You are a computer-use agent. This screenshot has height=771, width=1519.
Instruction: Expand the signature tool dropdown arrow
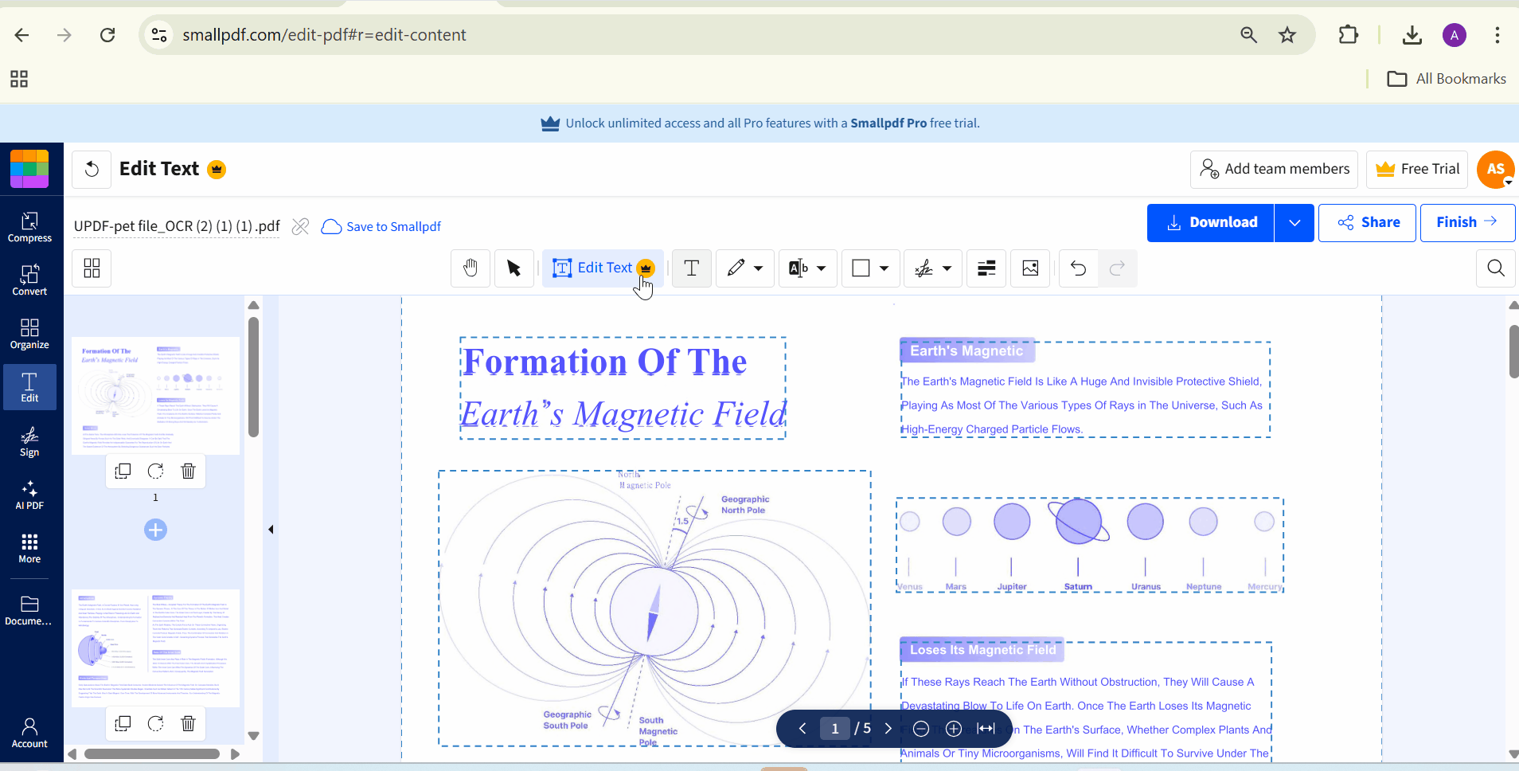947,268
